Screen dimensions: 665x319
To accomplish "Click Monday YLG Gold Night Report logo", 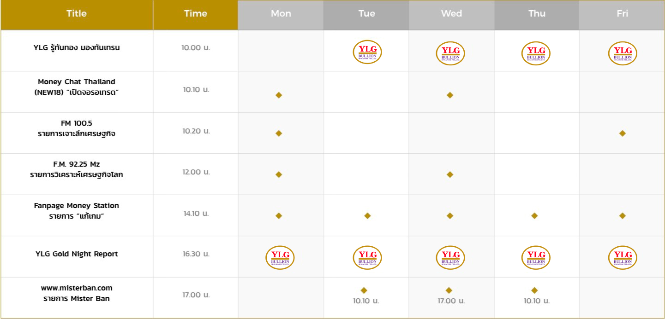I will tap(280, 257).
